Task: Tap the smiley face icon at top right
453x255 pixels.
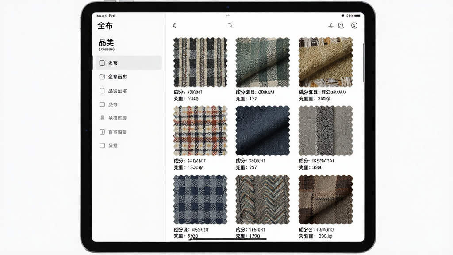Action: (354, 26)
